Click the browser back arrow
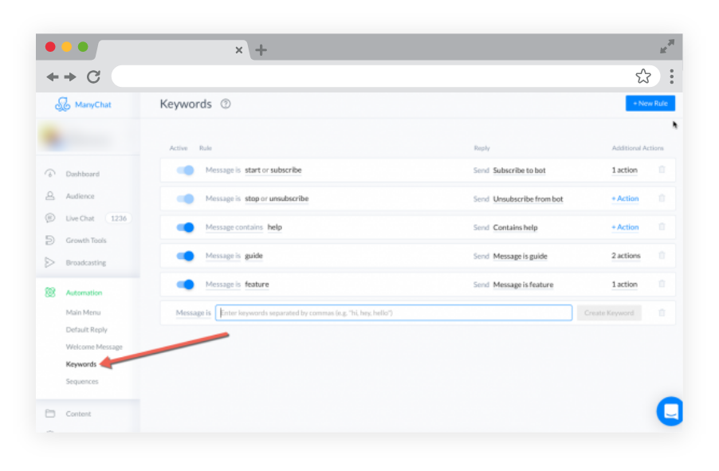The height and width of the screenshot is (471, 719). coord(53,77)
